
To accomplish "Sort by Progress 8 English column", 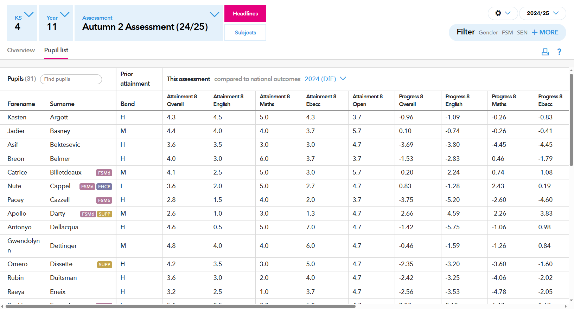I will [458, 100].
